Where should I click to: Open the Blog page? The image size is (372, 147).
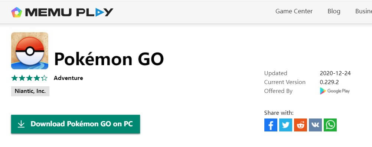coord(334,11)
